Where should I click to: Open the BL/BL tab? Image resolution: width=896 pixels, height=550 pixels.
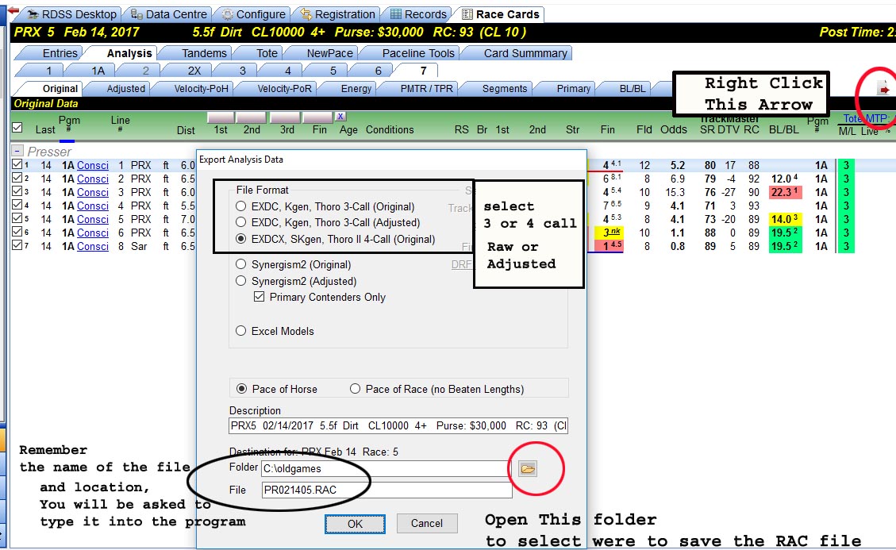point(632,89)
